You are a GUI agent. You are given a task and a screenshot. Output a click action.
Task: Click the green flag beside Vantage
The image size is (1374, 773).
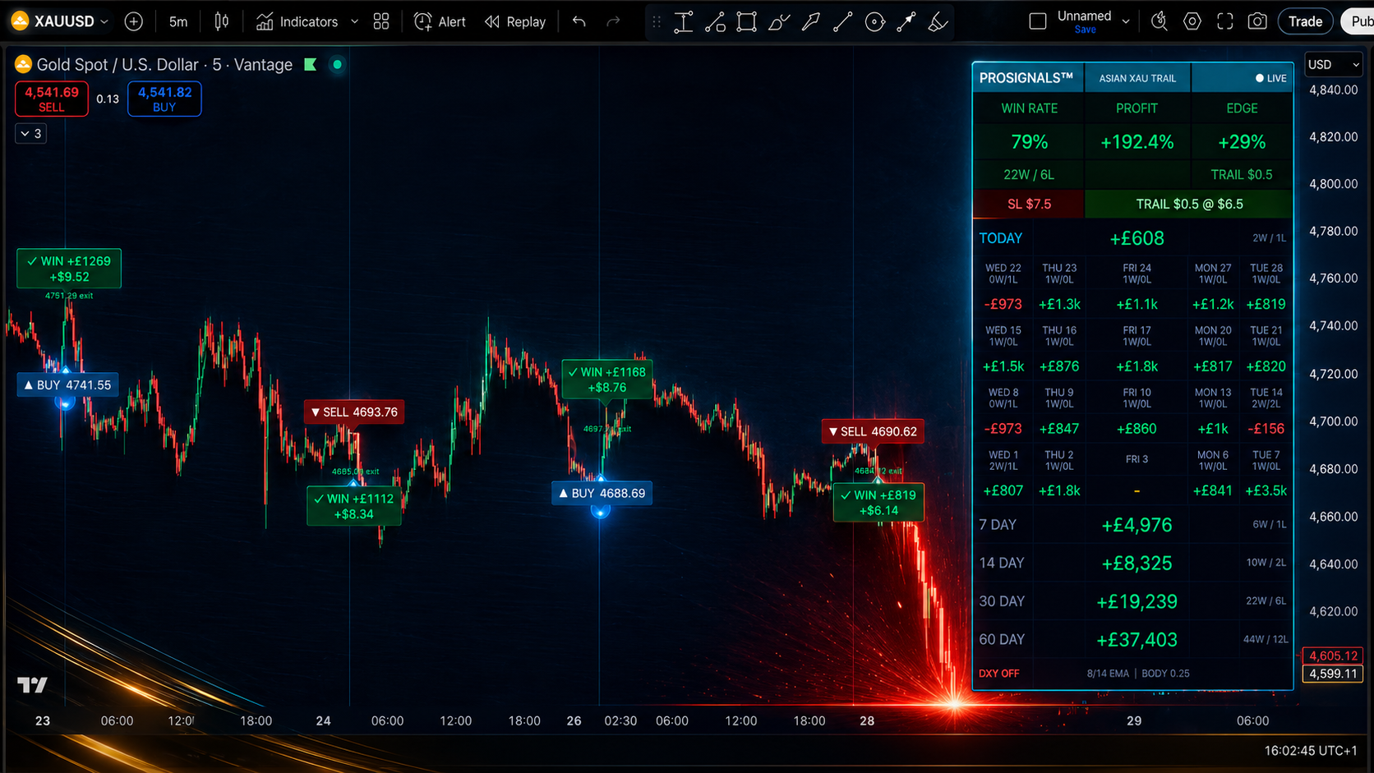(x=311, y=64)
